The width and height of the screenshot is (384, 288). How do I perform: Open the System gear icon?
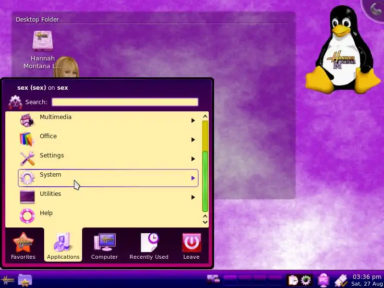tap(27, 178)
